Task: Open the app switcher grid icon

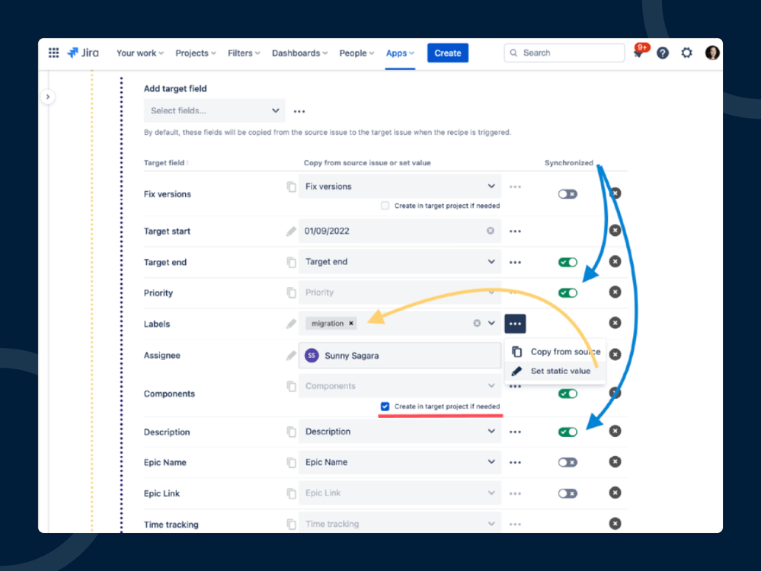Action: [x=54, y=53]
